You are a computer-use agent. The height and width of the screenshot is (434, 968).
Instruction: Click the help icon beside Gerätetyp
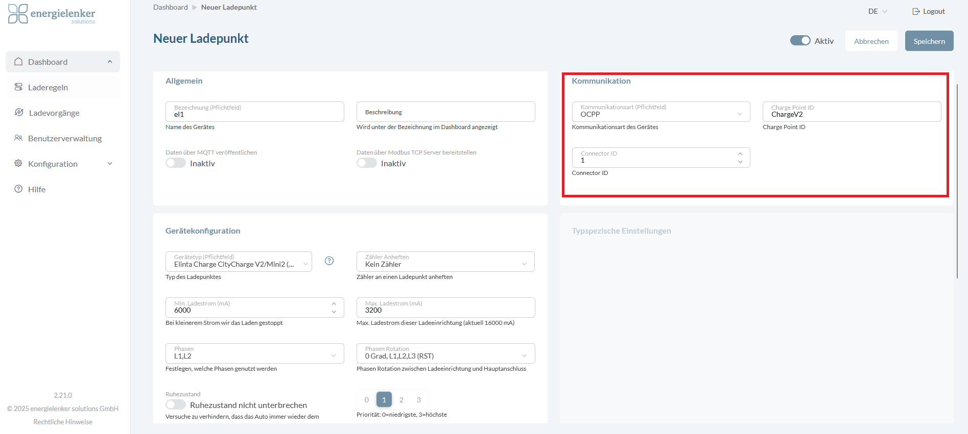329,261
